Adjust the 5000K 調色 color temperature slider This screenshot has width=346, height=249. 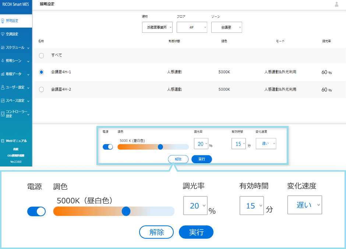126,211
